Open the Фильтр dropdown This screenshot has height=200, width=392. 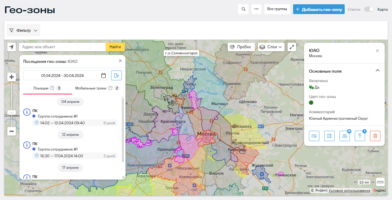tap(24, 31)
